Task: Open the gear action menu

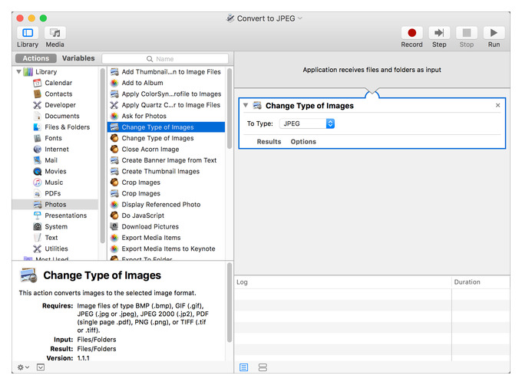Action: pos(23,367)
